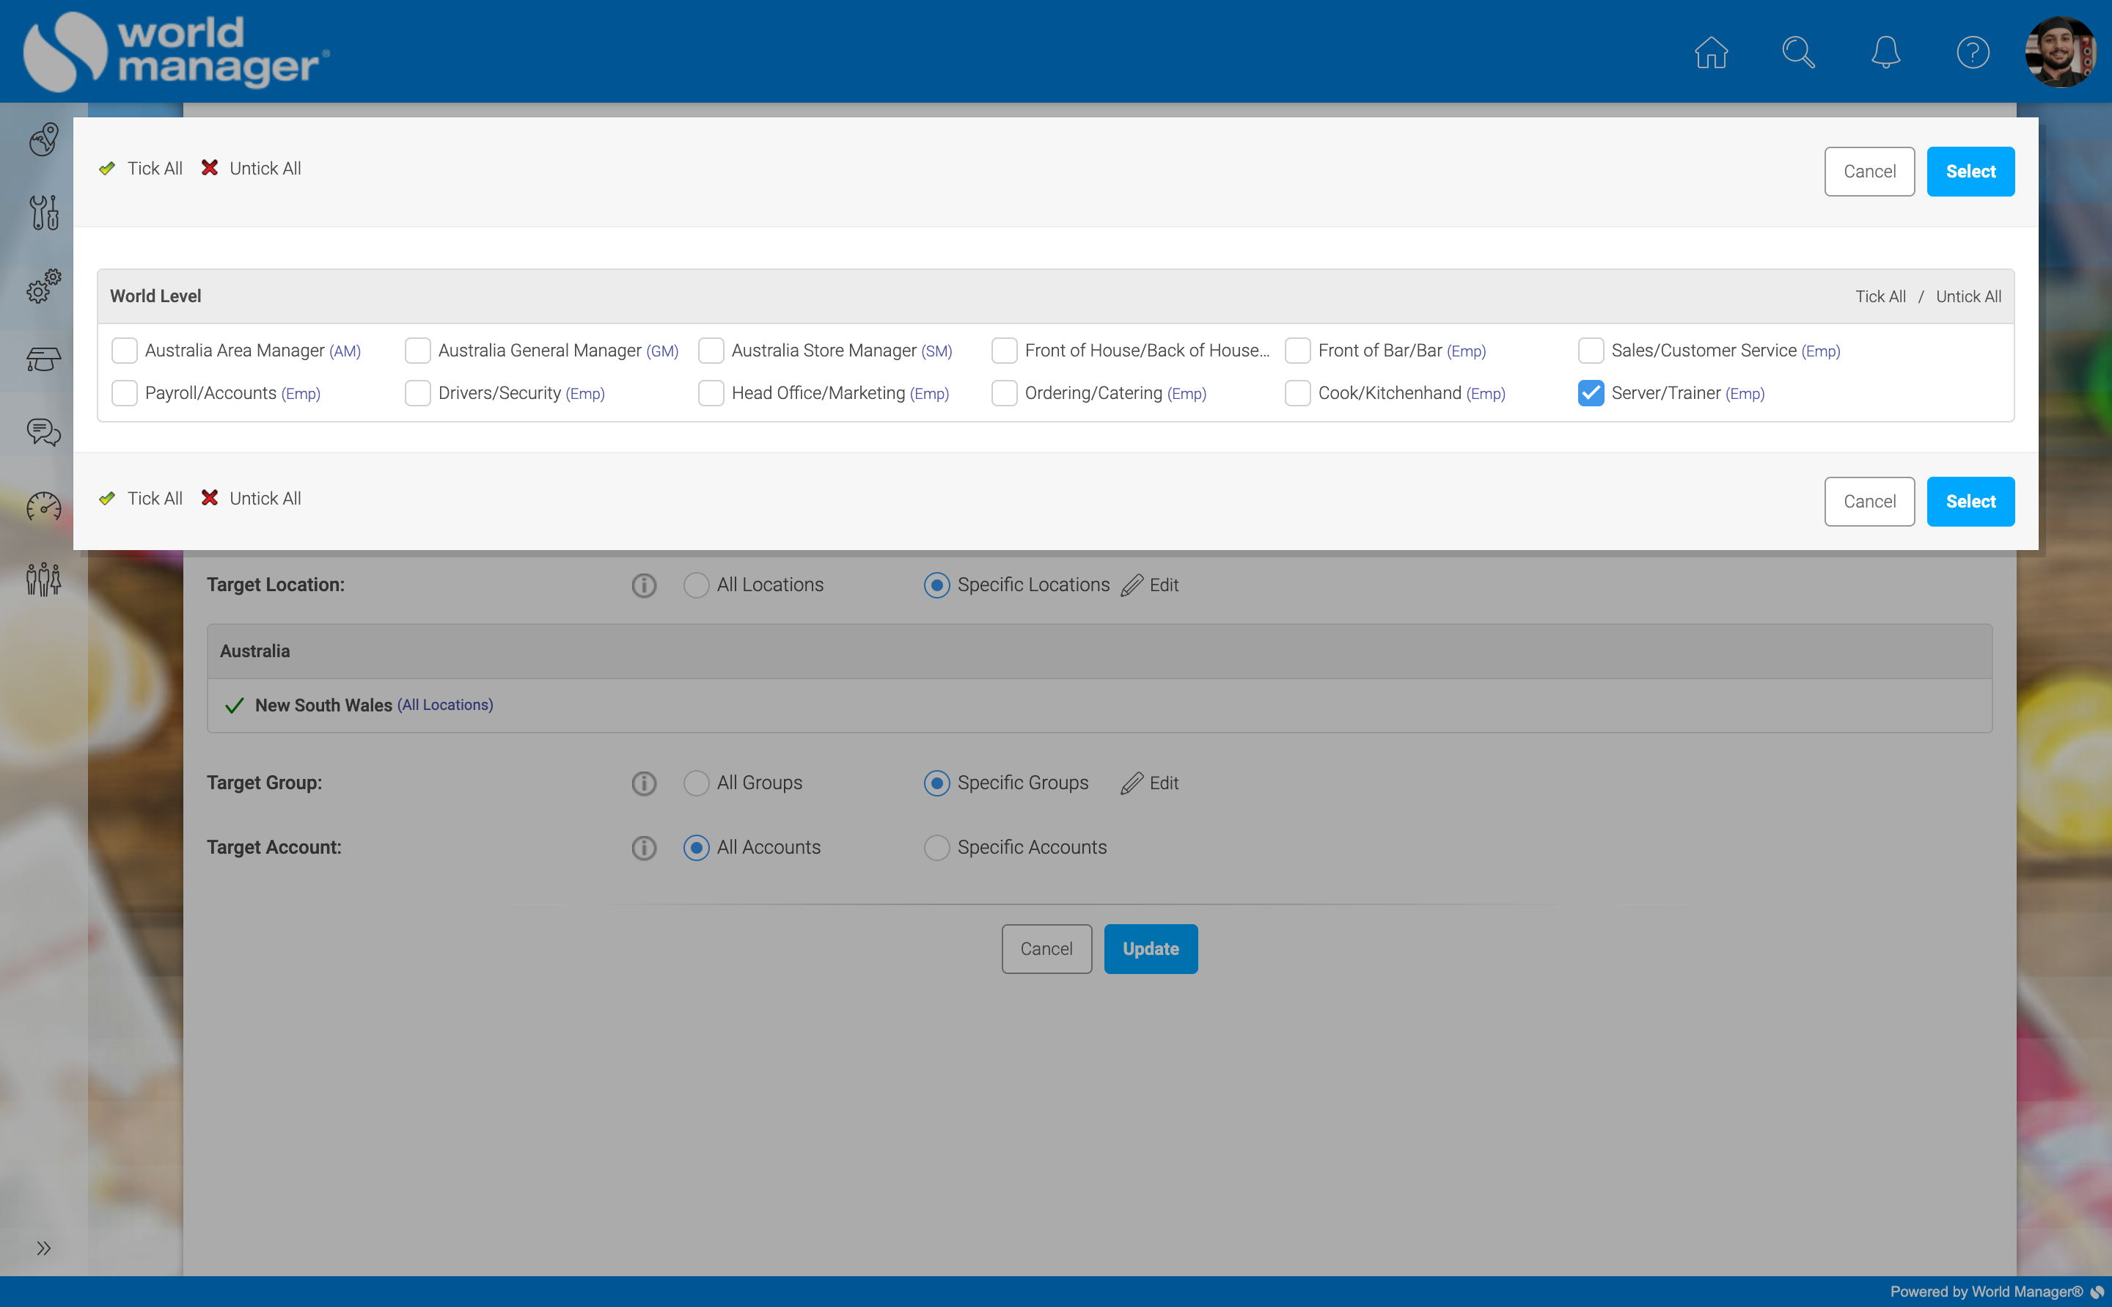The height and width of the screenshot is (1307, 2112).
Task: Click the search magnifier icon
Action: [1797, 53]
